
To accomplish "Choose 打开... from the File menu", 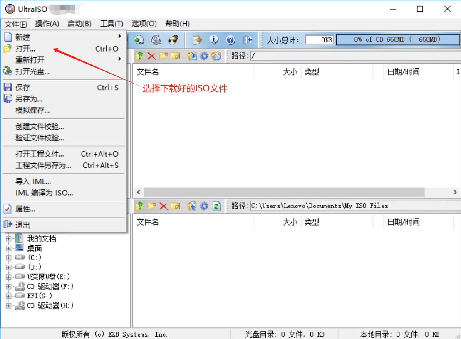I will [26, 49].
